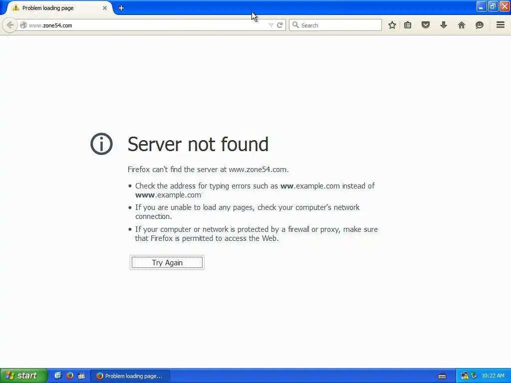The image size is (511, 383).
Task: Launch Firefox from quick launch
Action: point(70,376)
